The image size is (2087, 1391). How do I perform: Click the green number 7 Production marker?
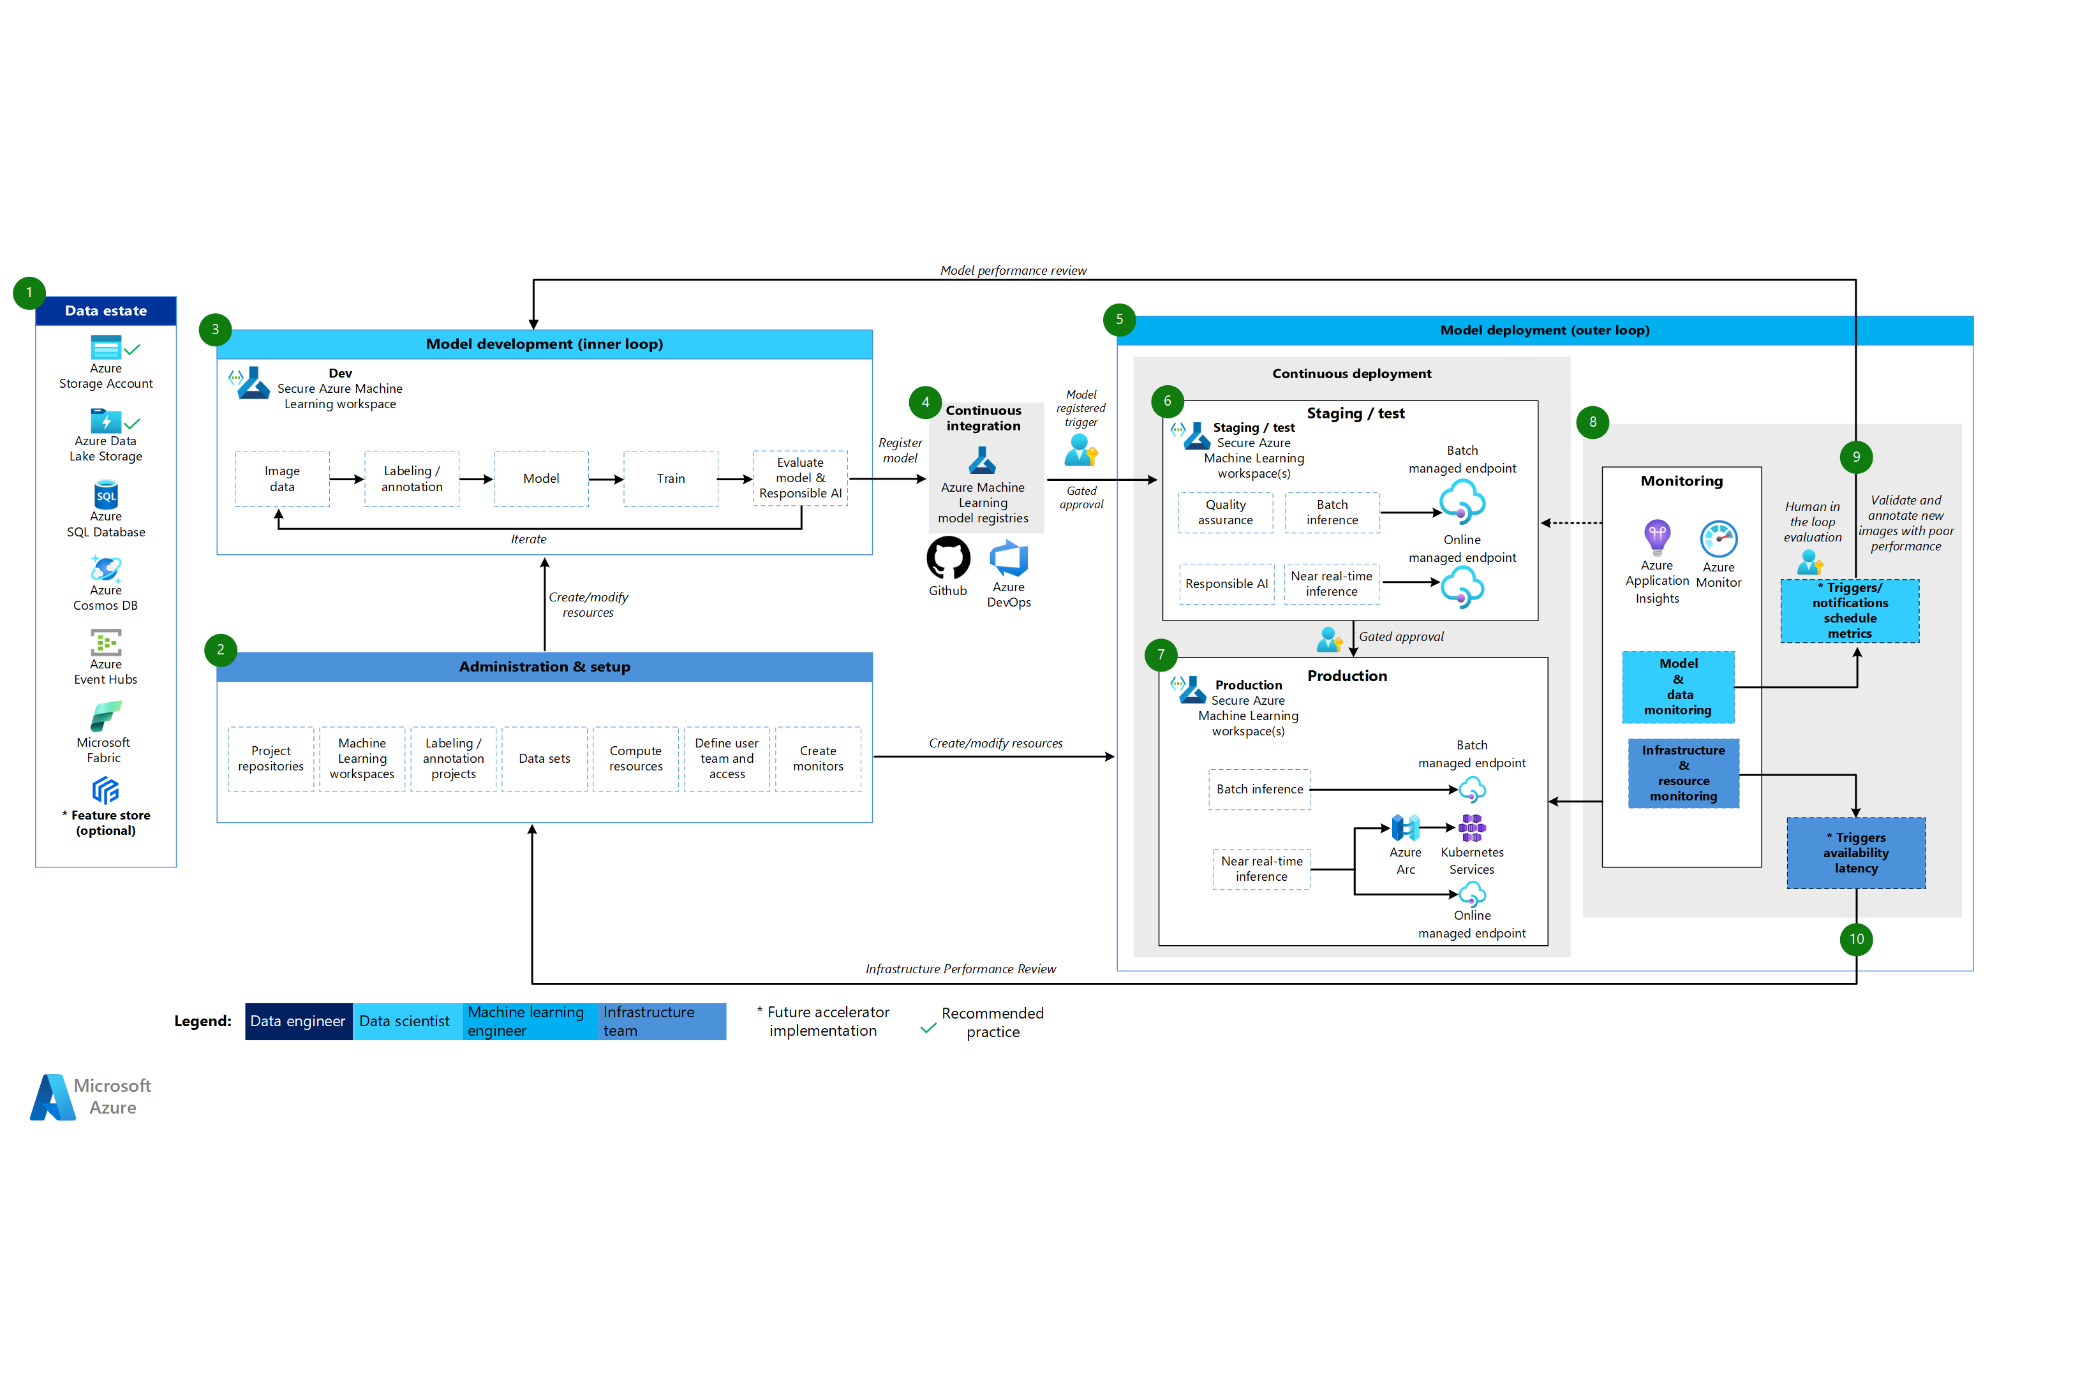1161,655
